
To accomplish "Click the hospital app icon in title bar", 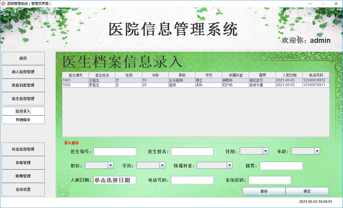I will pos(3,3).
